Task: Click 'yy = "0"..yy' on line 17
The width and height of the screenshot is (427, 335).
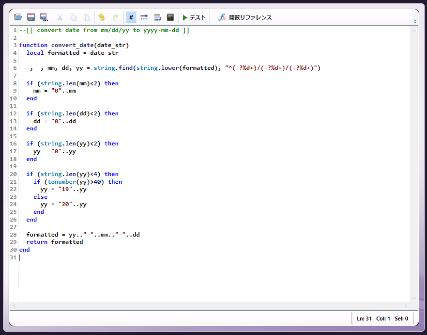Action: [55, 151]
